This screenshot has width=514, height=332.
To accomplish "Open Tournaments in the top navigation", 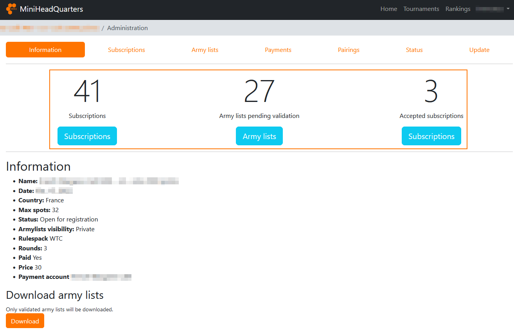I will tap(421, 9).
